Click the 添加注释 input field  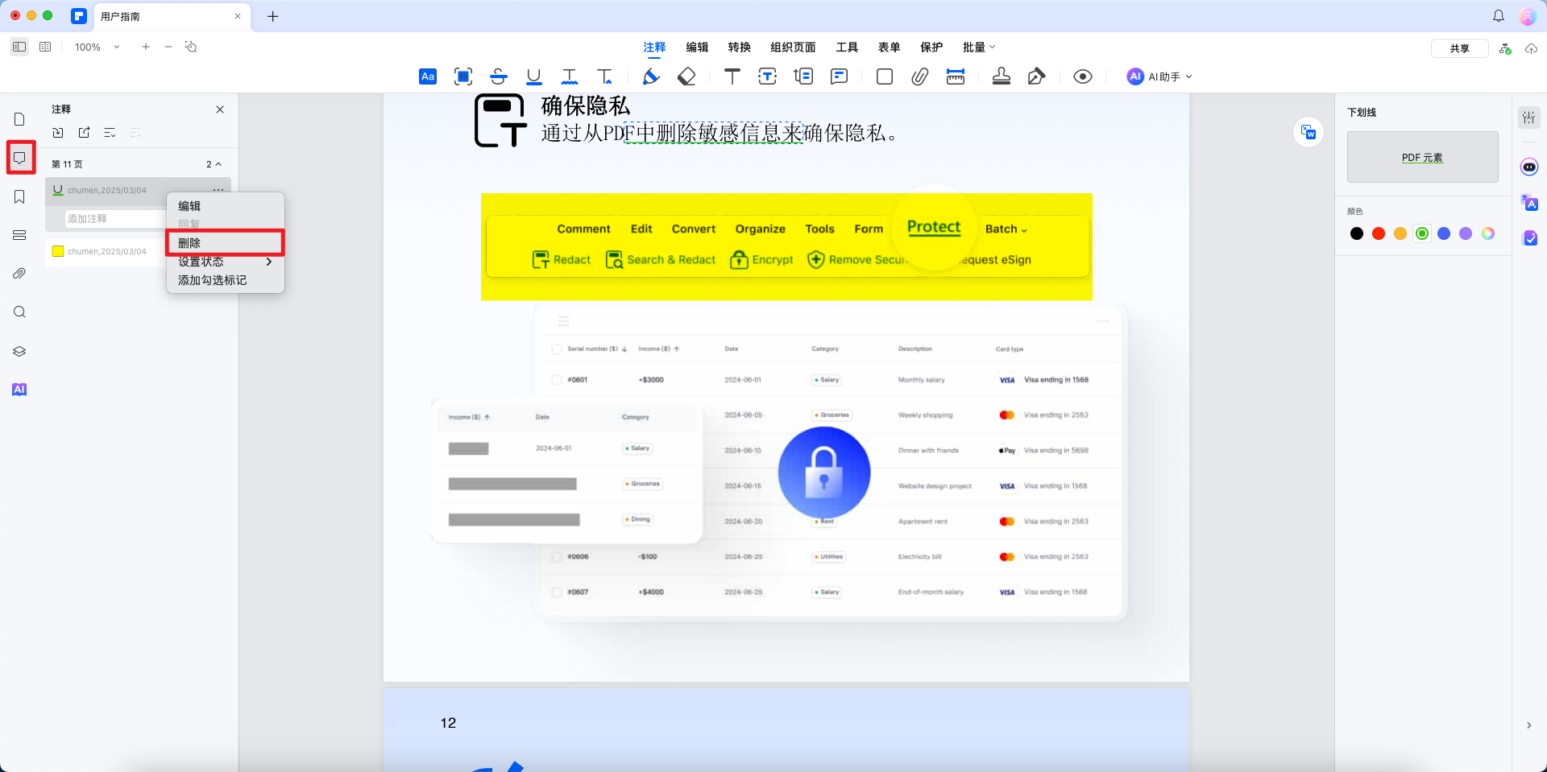(x=116, y=219)
